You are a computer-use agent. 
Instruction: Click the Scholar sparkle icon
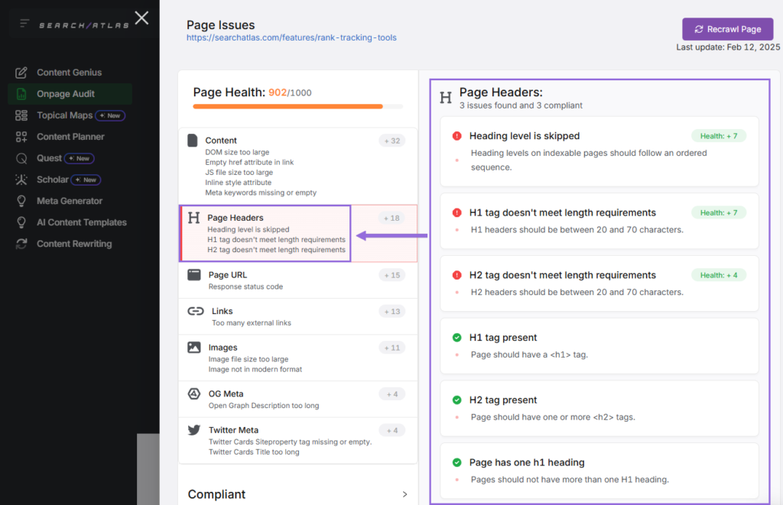21,180
